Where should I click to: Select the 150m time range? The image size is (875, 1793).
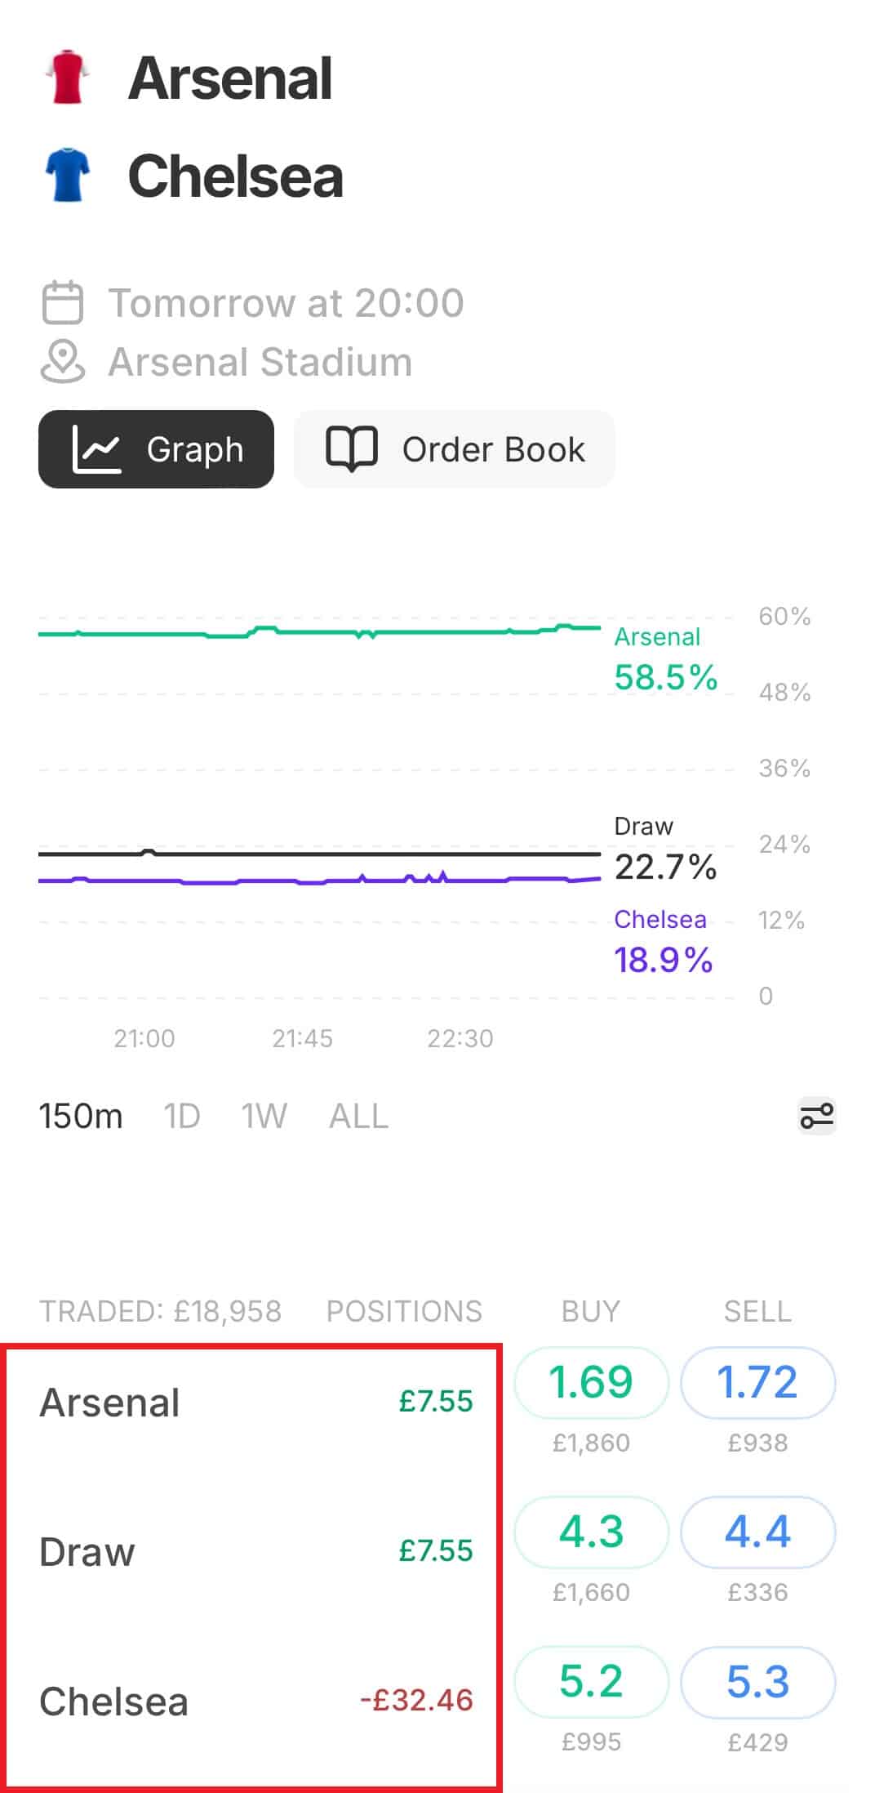80,1116
